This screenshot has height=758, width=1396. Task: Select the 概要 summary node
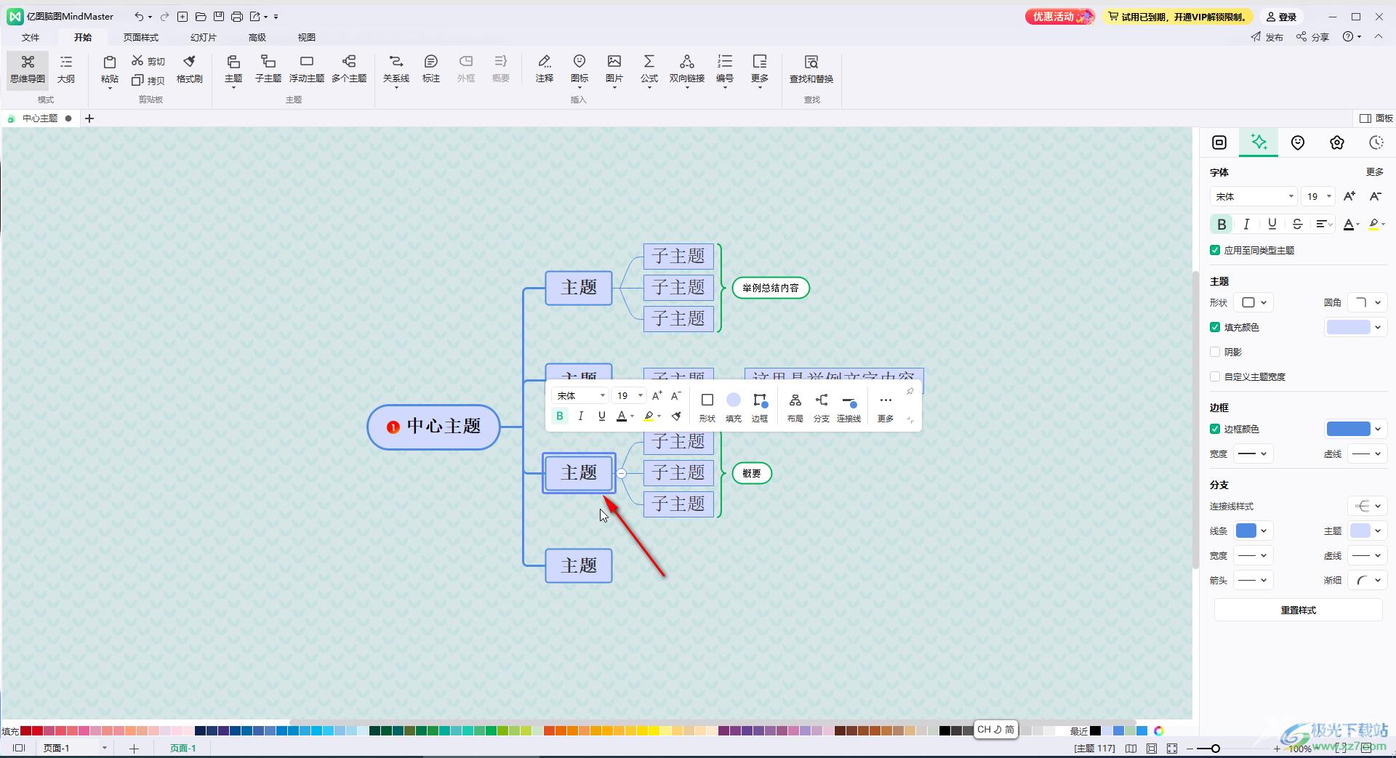(752, 473)
